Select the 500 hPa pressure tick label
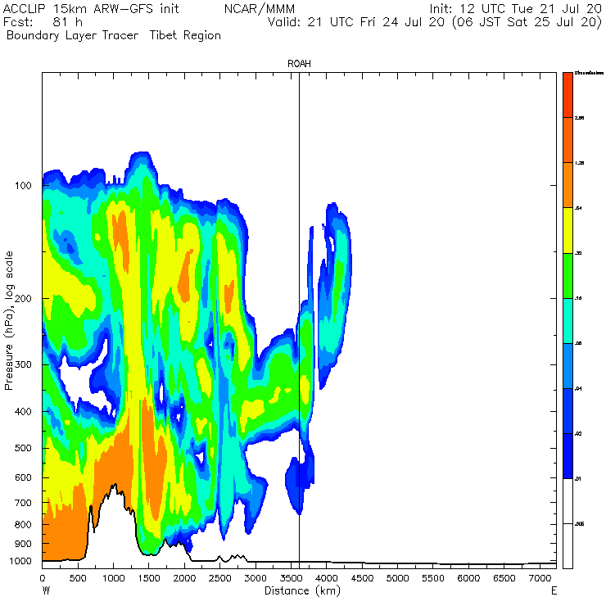The image size is (606, 606). [23, 448]
